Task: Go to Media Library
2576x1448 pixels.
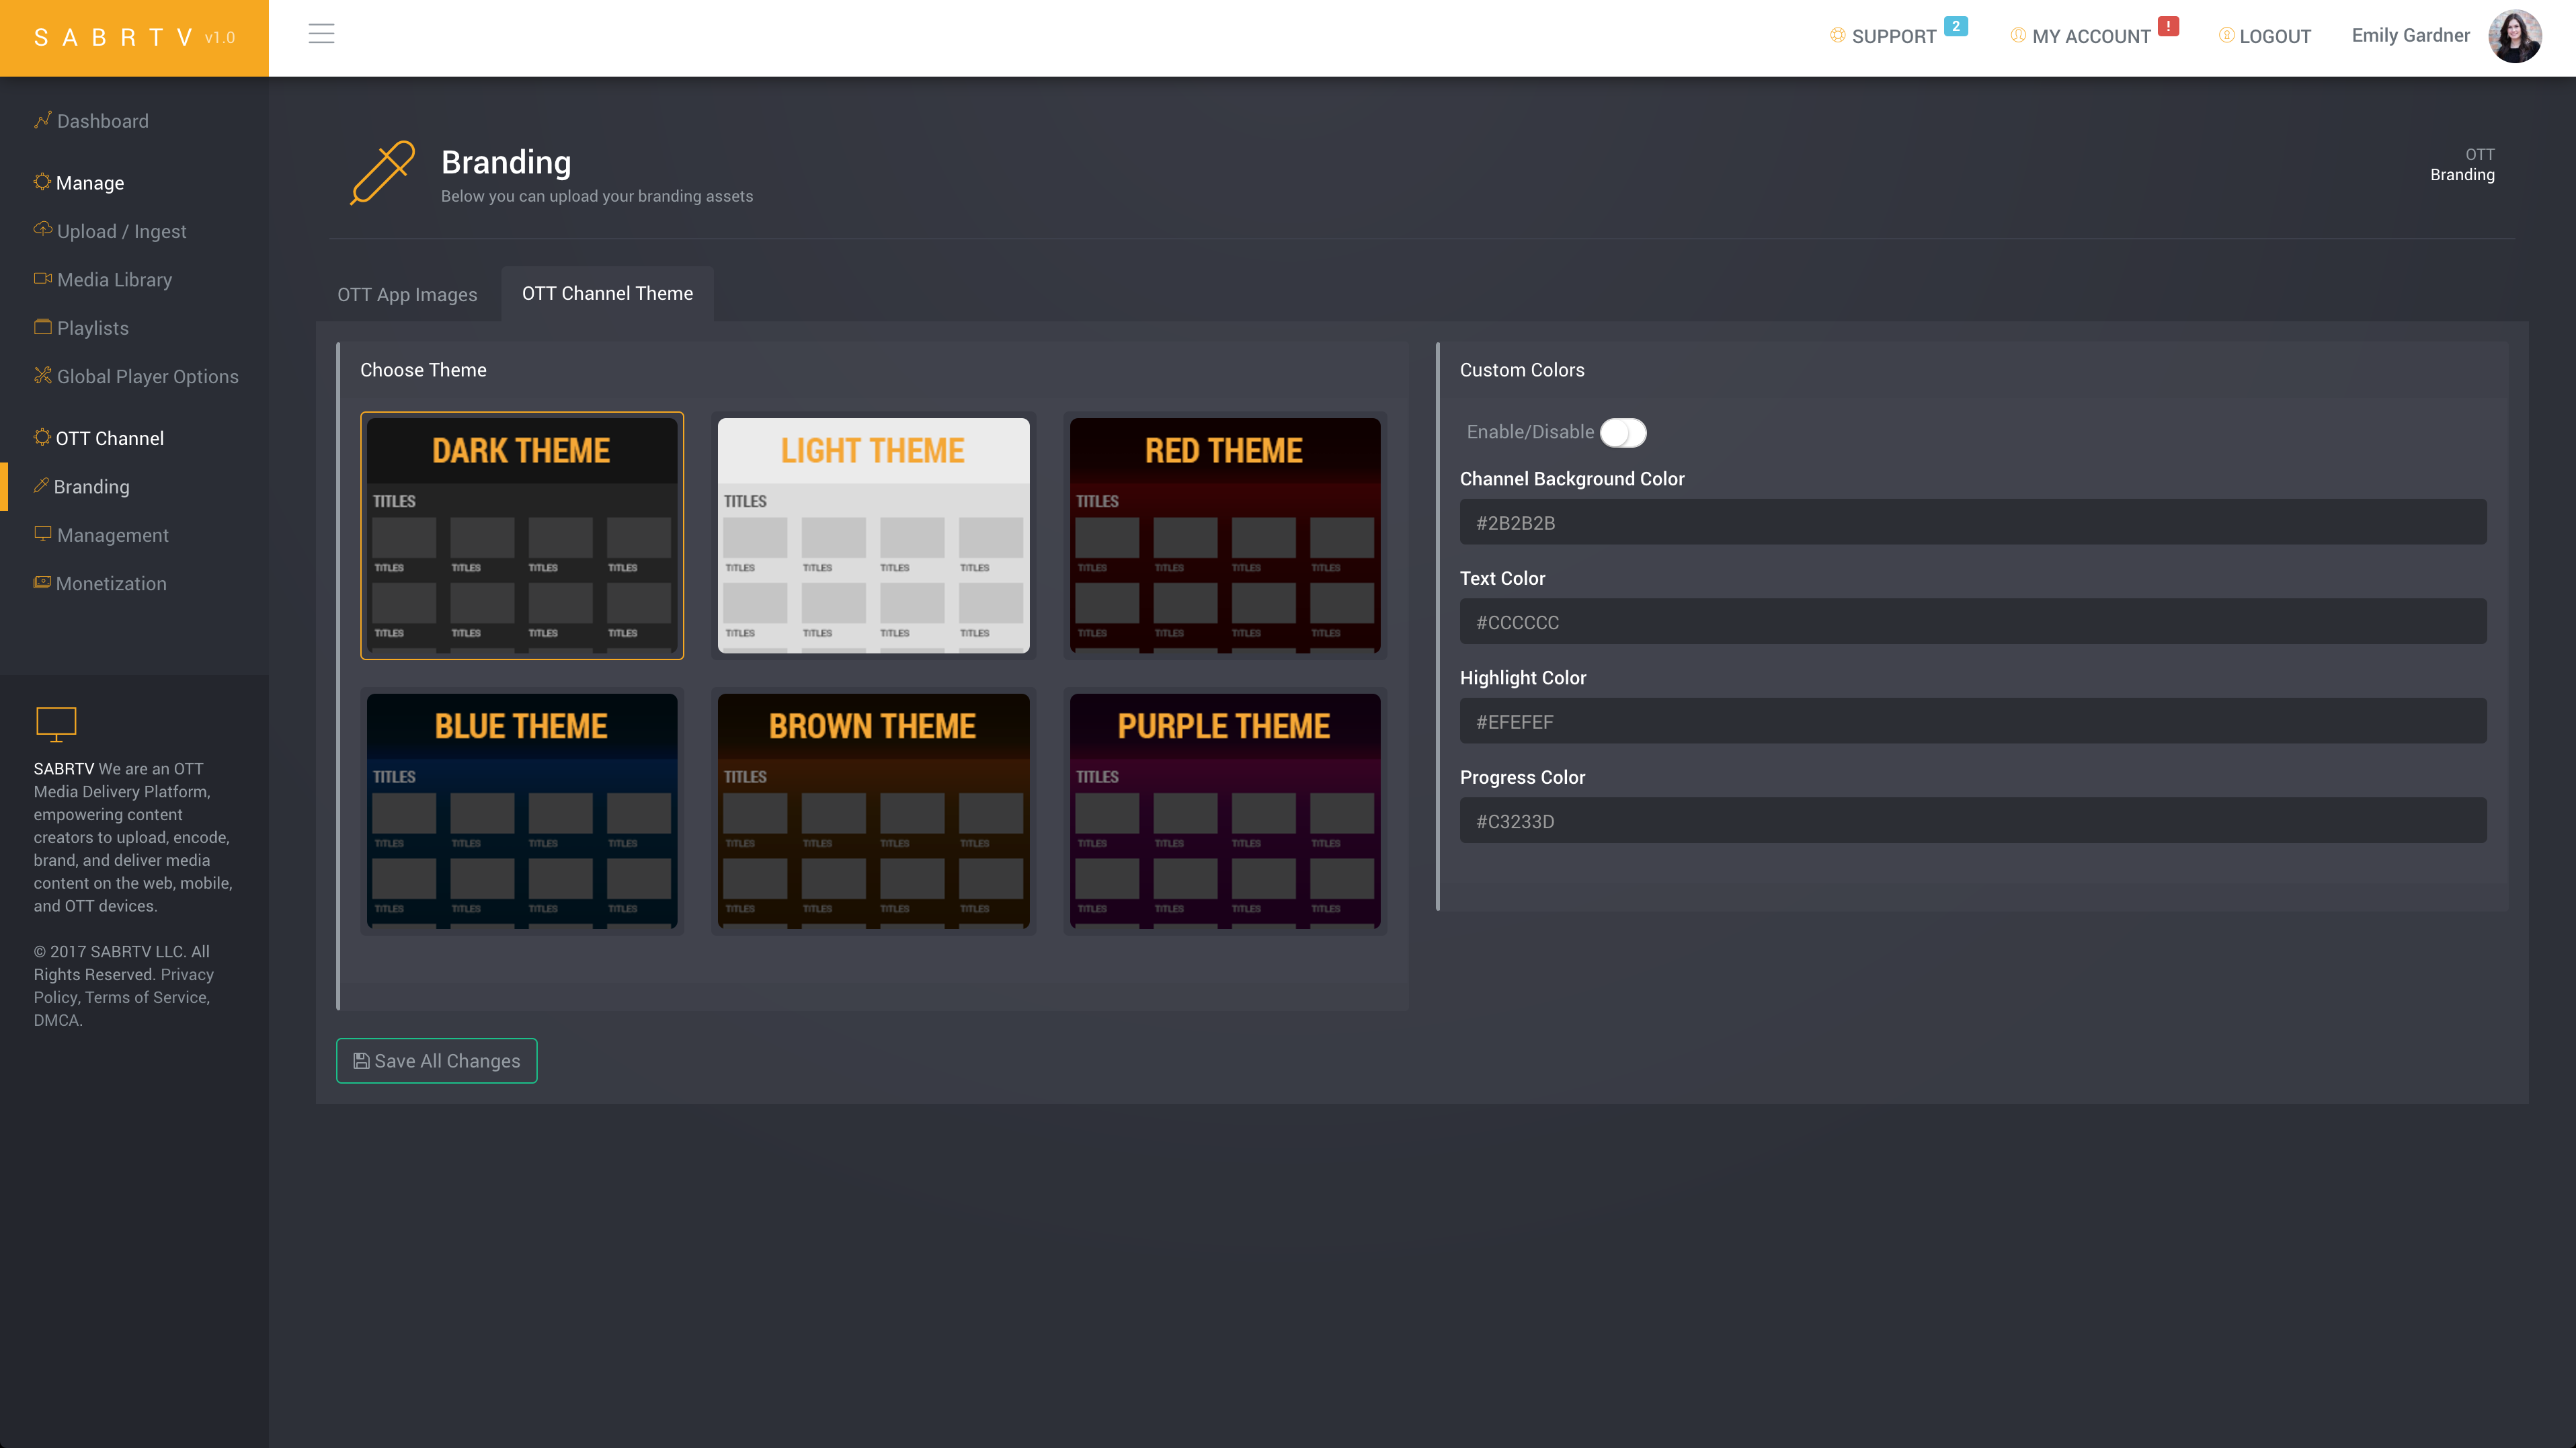Action: [x=114, y=280]
